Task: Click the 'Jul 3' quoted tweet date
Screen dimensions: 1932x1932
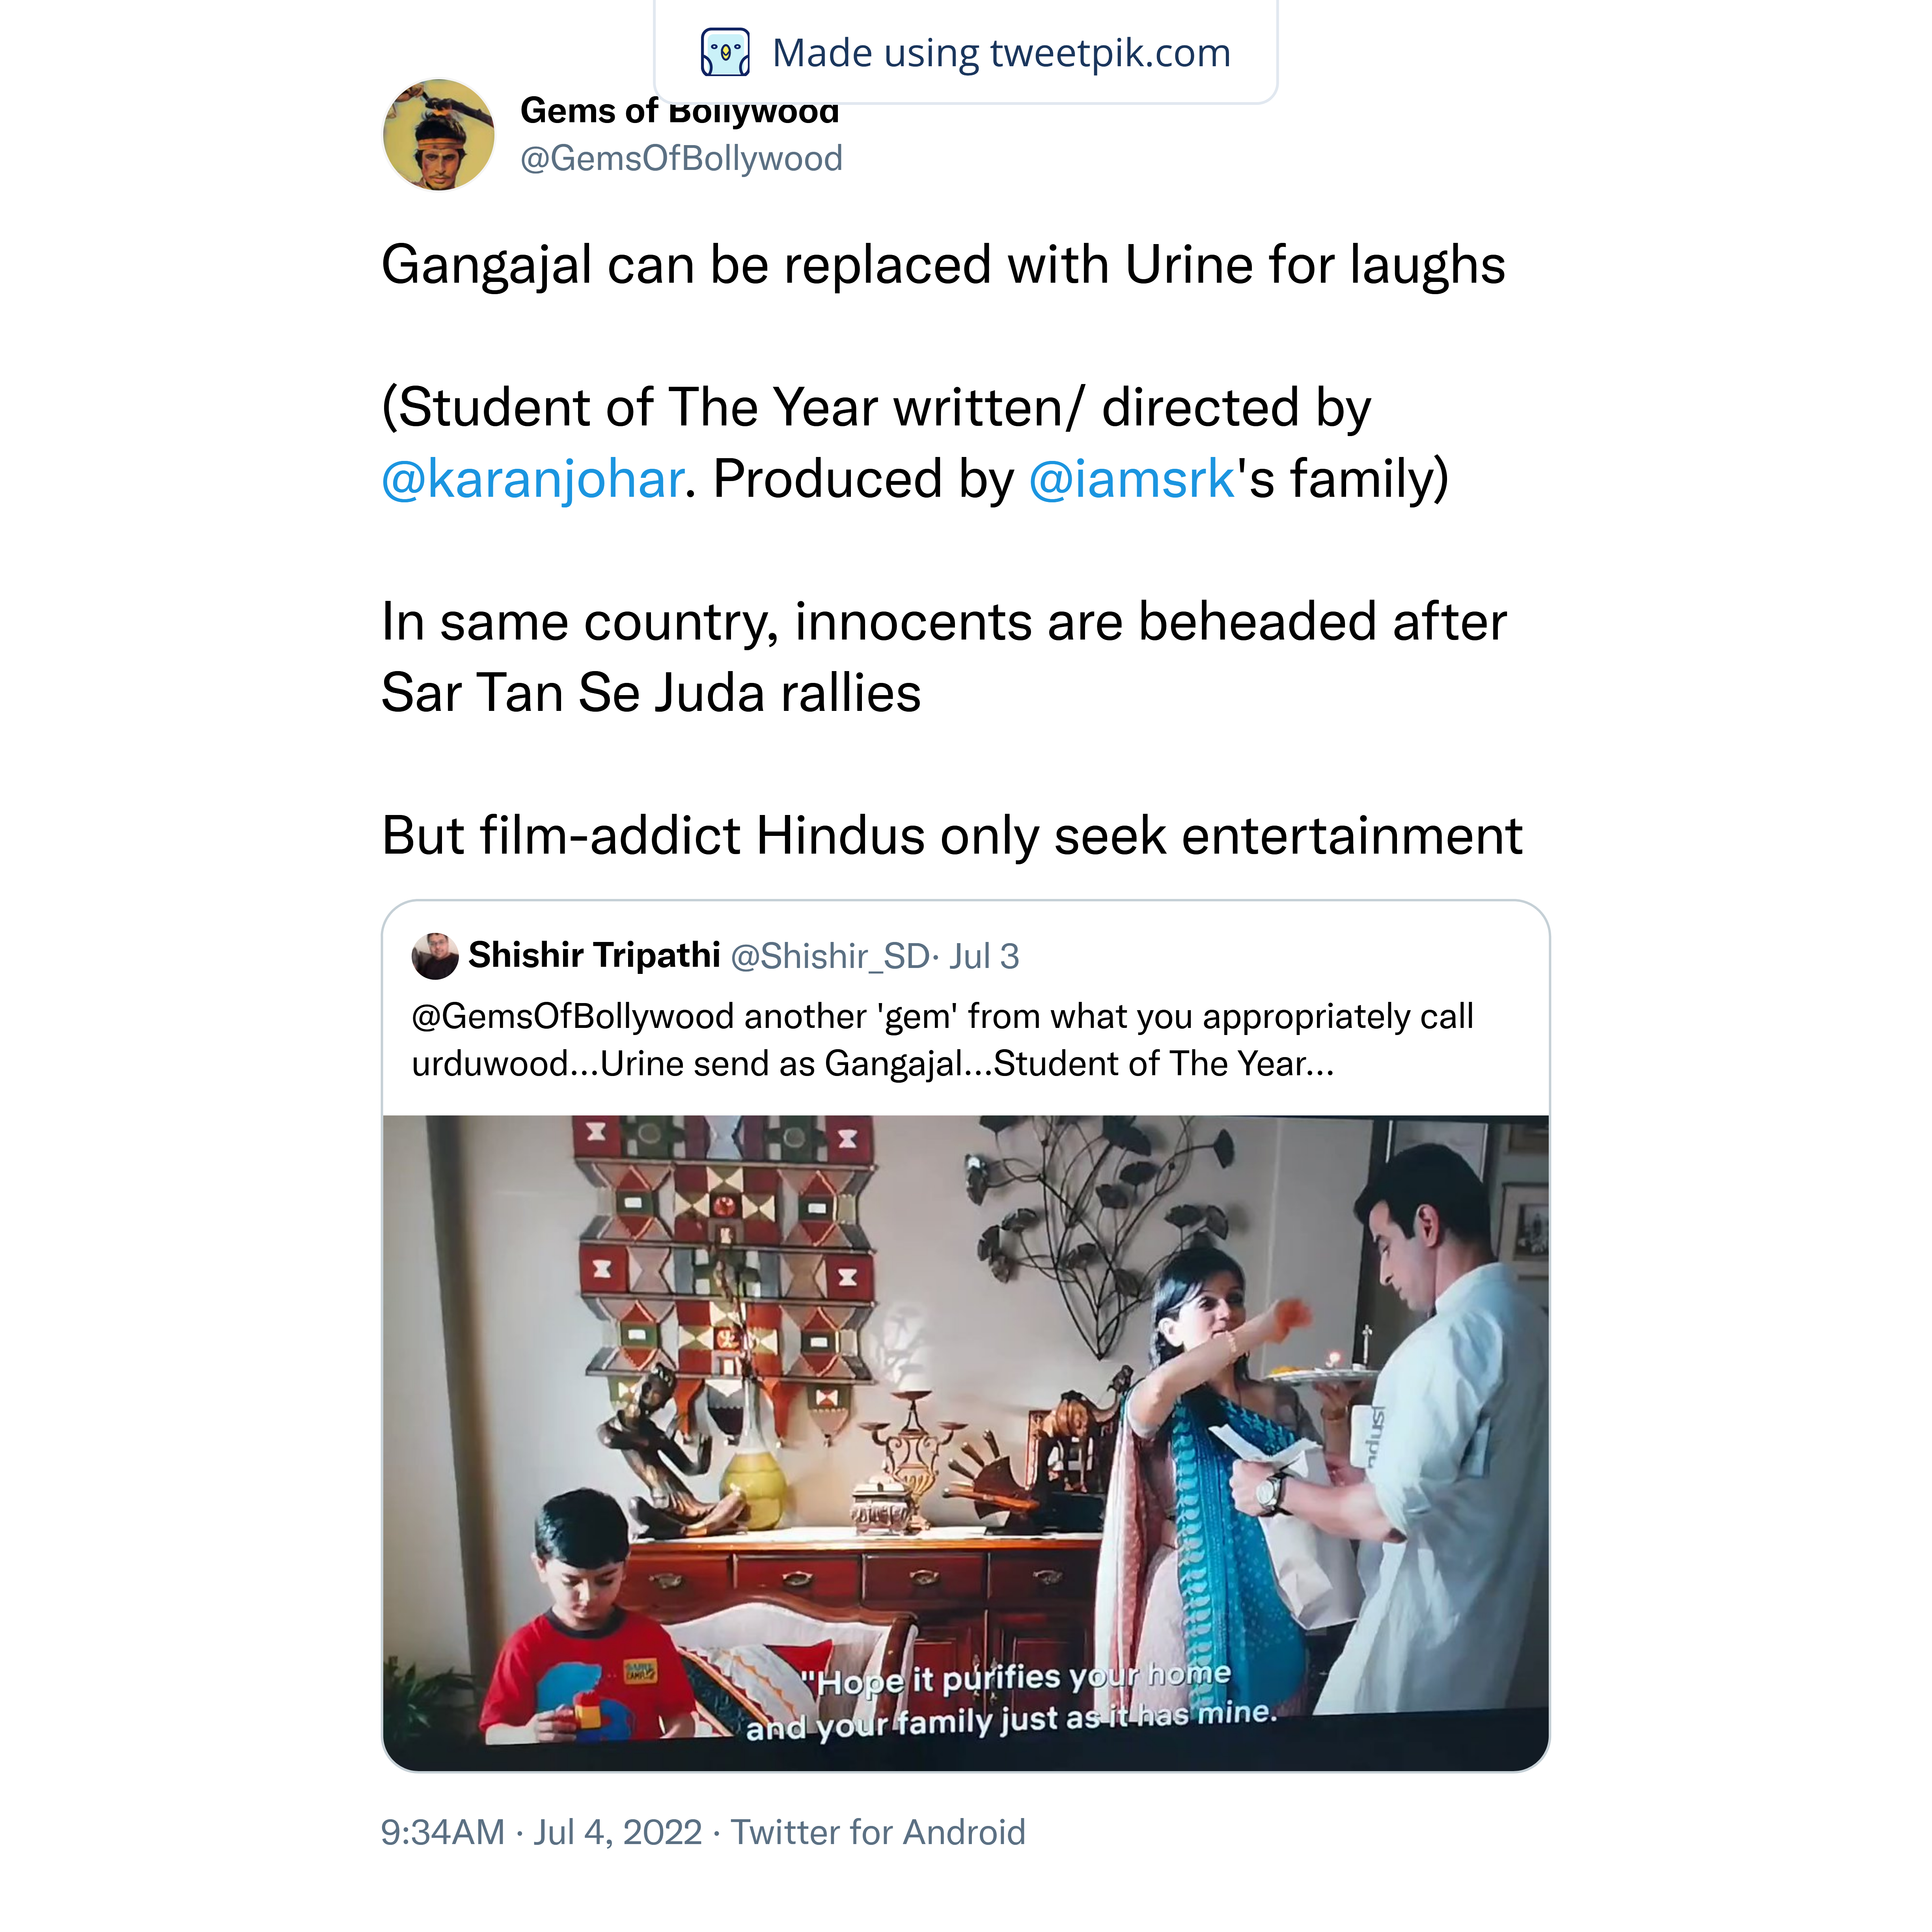Action: tap(984, 957)
